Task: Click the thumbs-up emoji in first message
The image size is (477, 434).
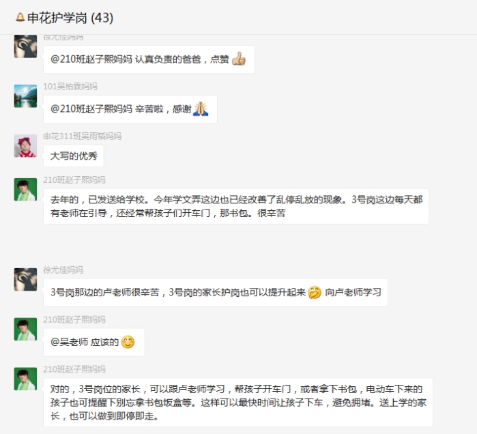Action: [239, 59]
